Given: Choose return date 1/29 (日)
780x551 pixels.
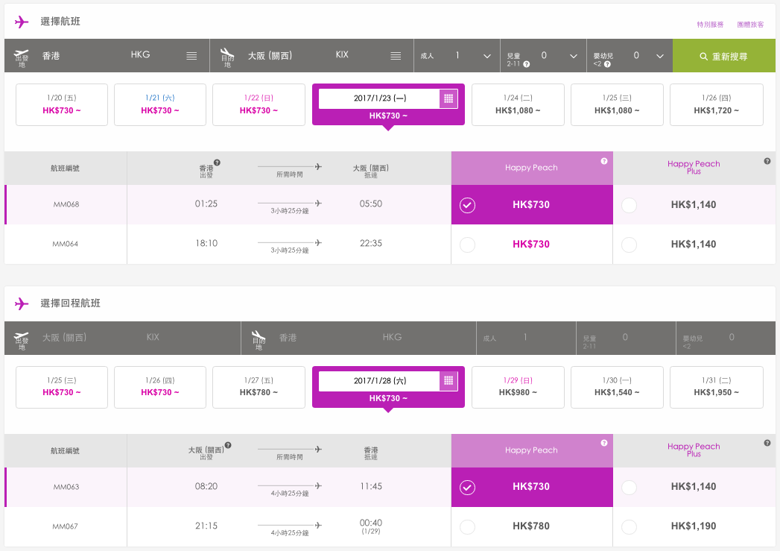Looking at the screenshot, I should 518,387.
